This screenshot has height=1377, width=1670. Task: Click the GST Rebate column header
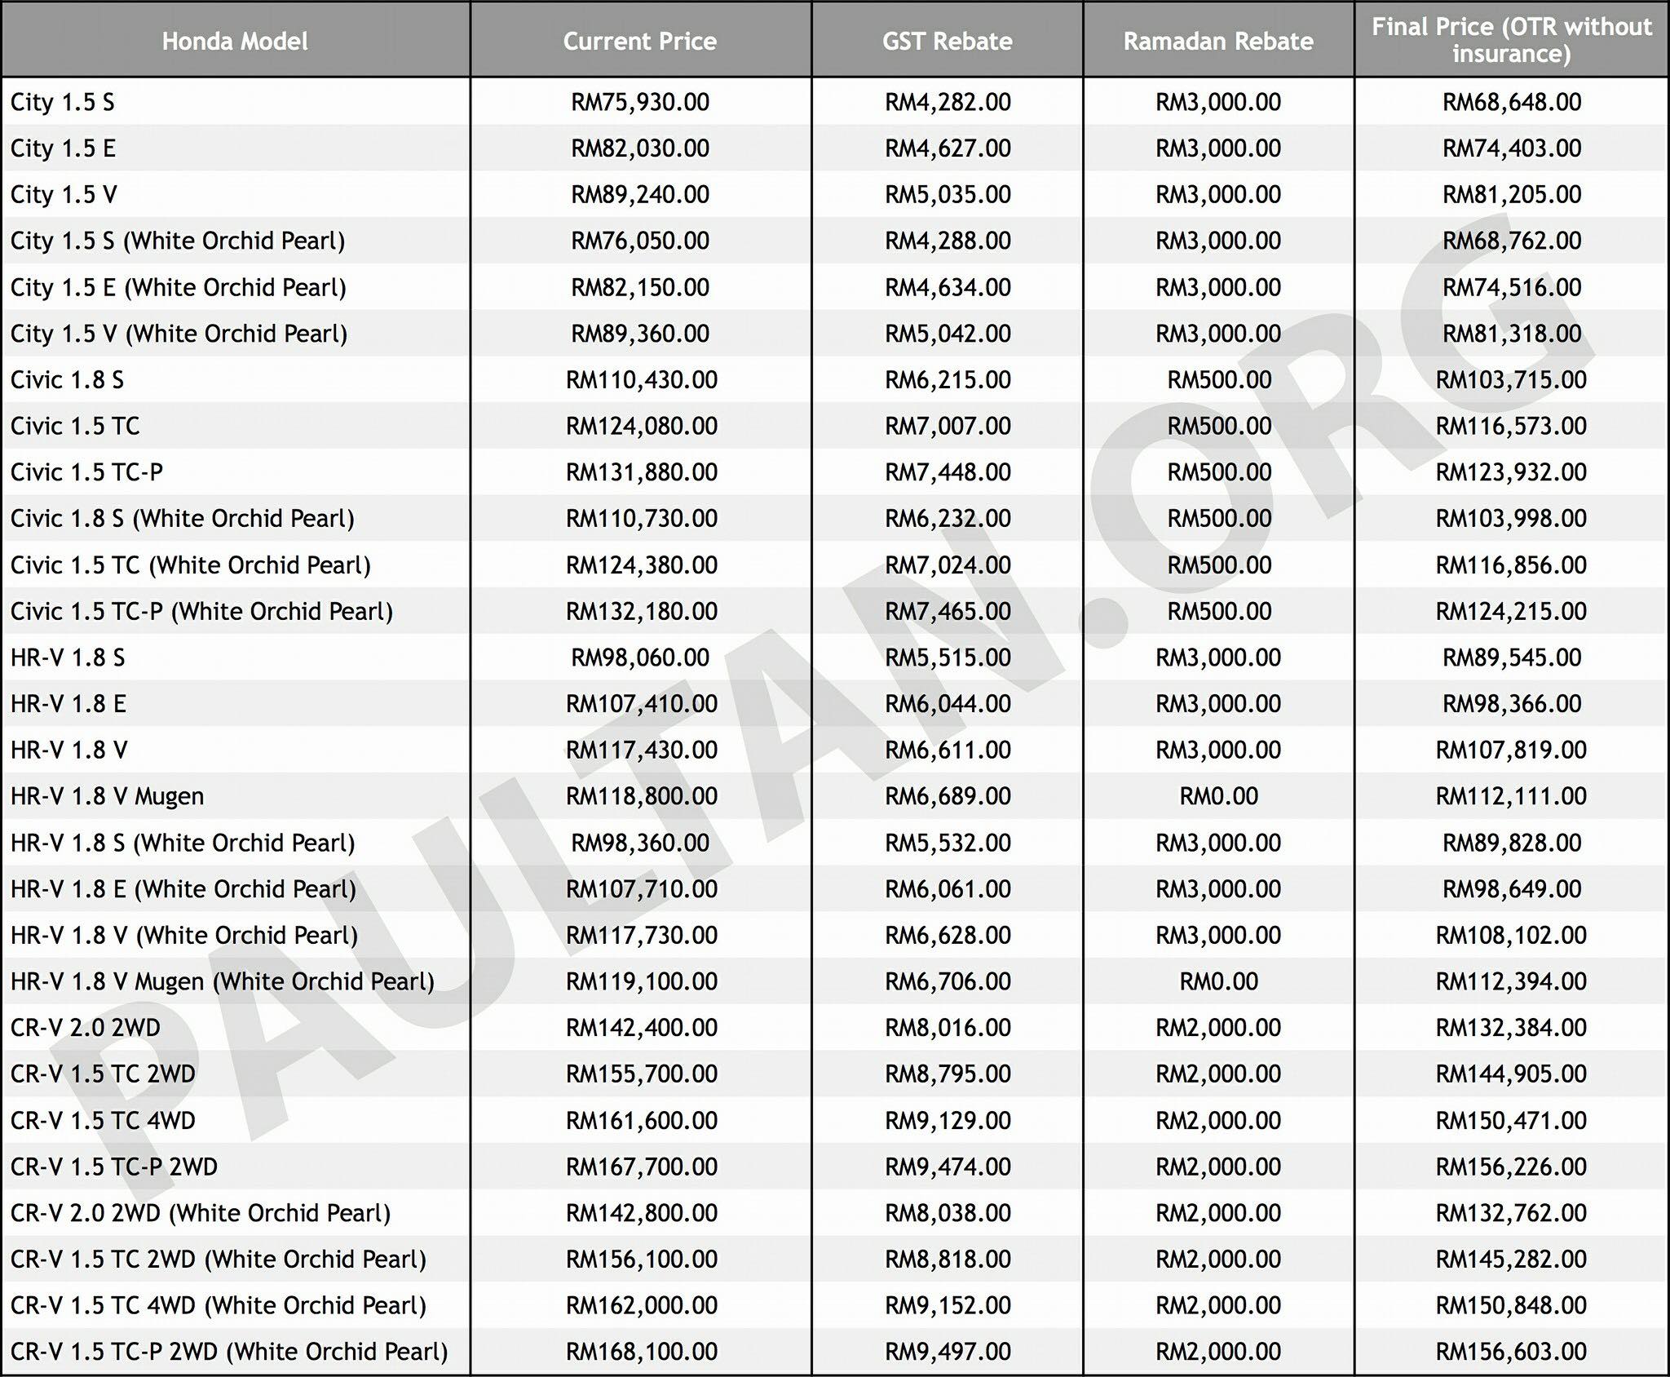[948, 41]
